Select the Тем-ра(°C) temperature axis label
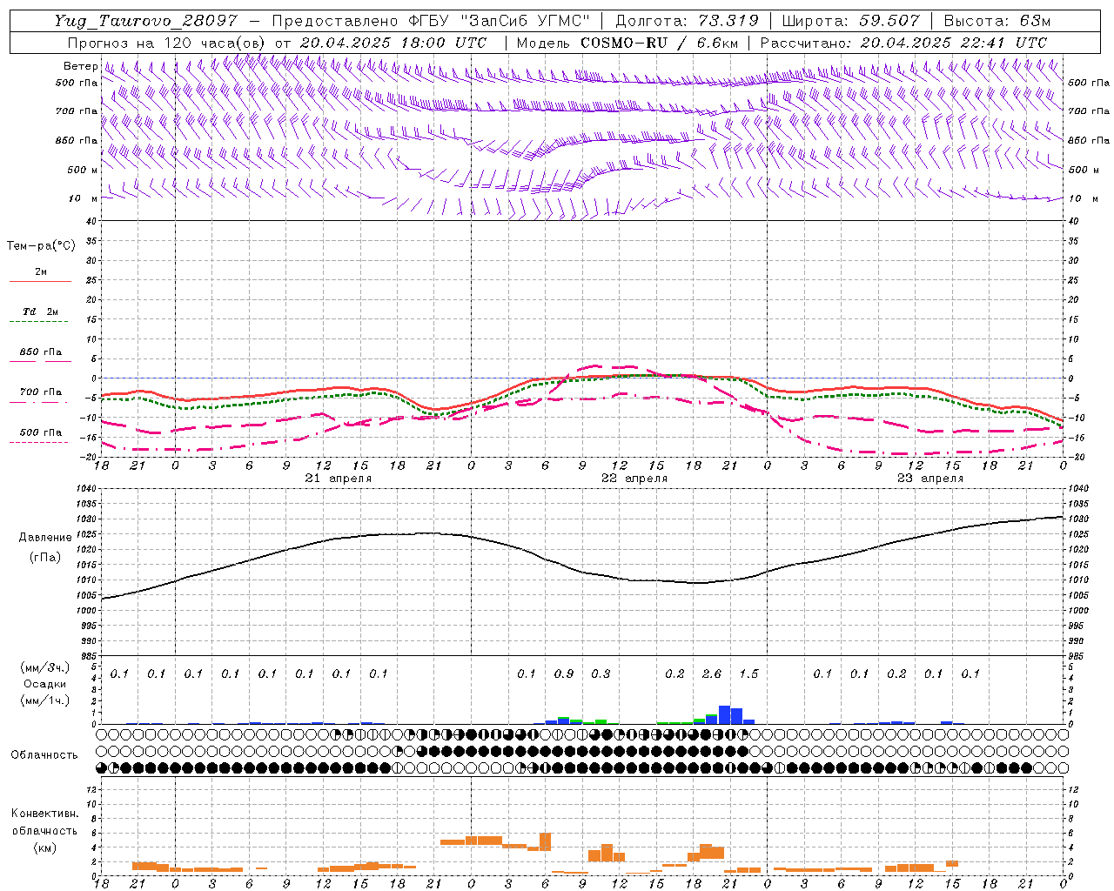This screenshot has width=1114, height=891. 41,245
